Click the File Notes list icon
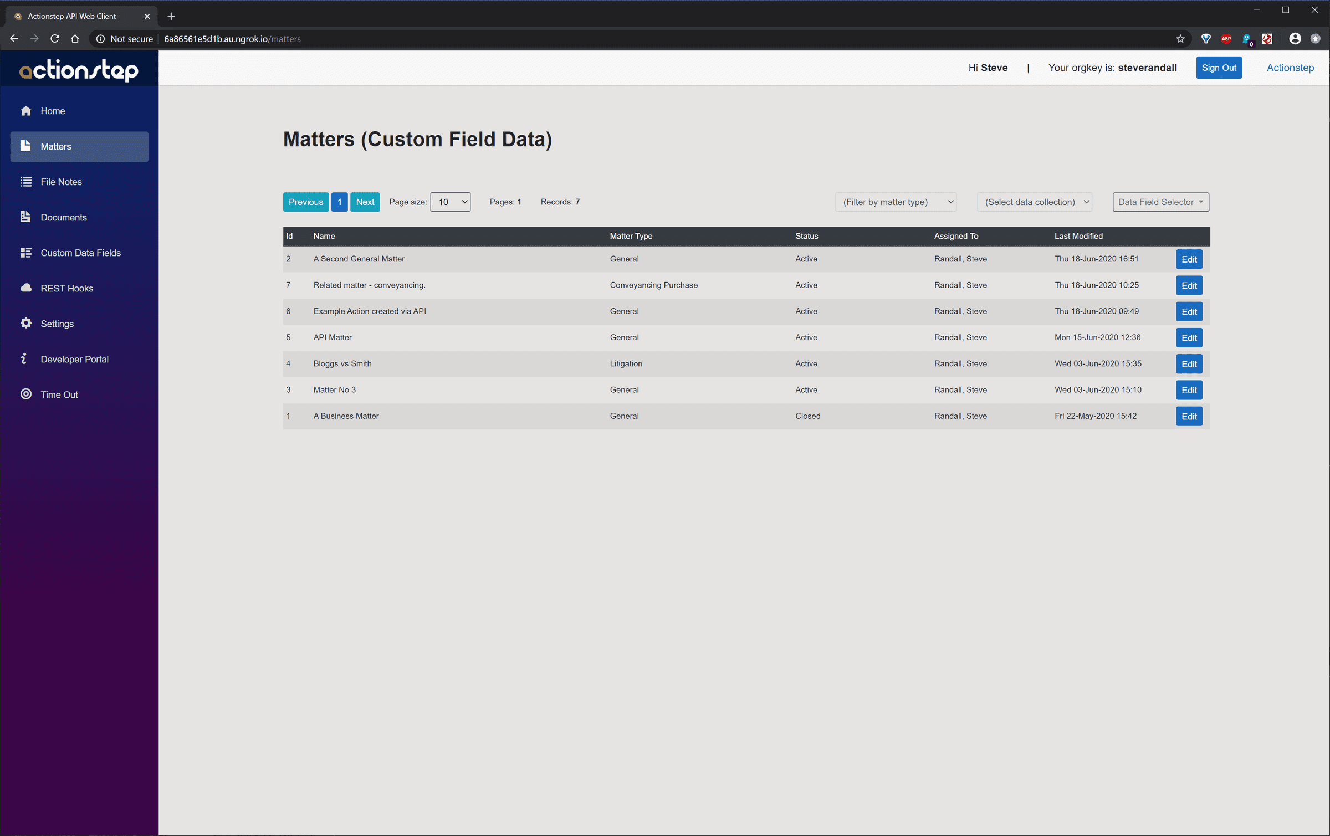This screenshot has height=836, width=1330. tap(25, 182)
